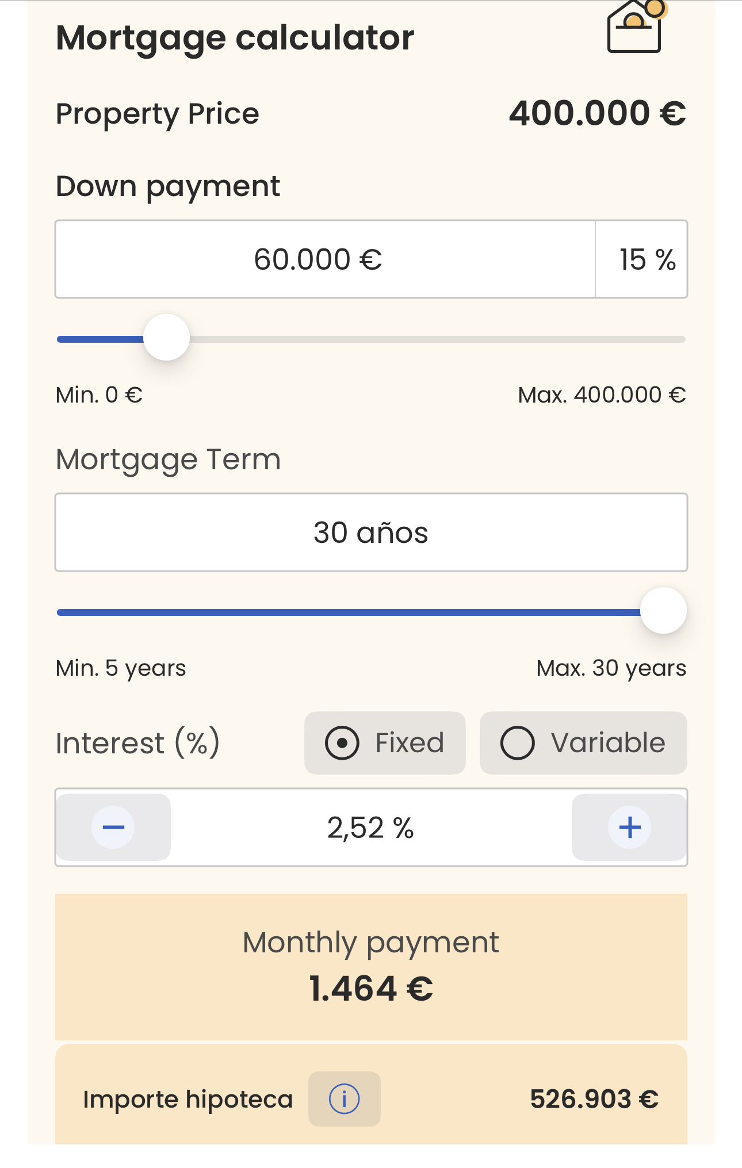This screenshot has width=742, height=1168.
Task: Click the Min. 0 € label
Action: coord(99,395)
